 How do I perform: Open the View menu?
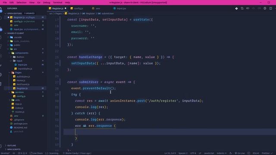pyautogui.click(x=32, y=3)
